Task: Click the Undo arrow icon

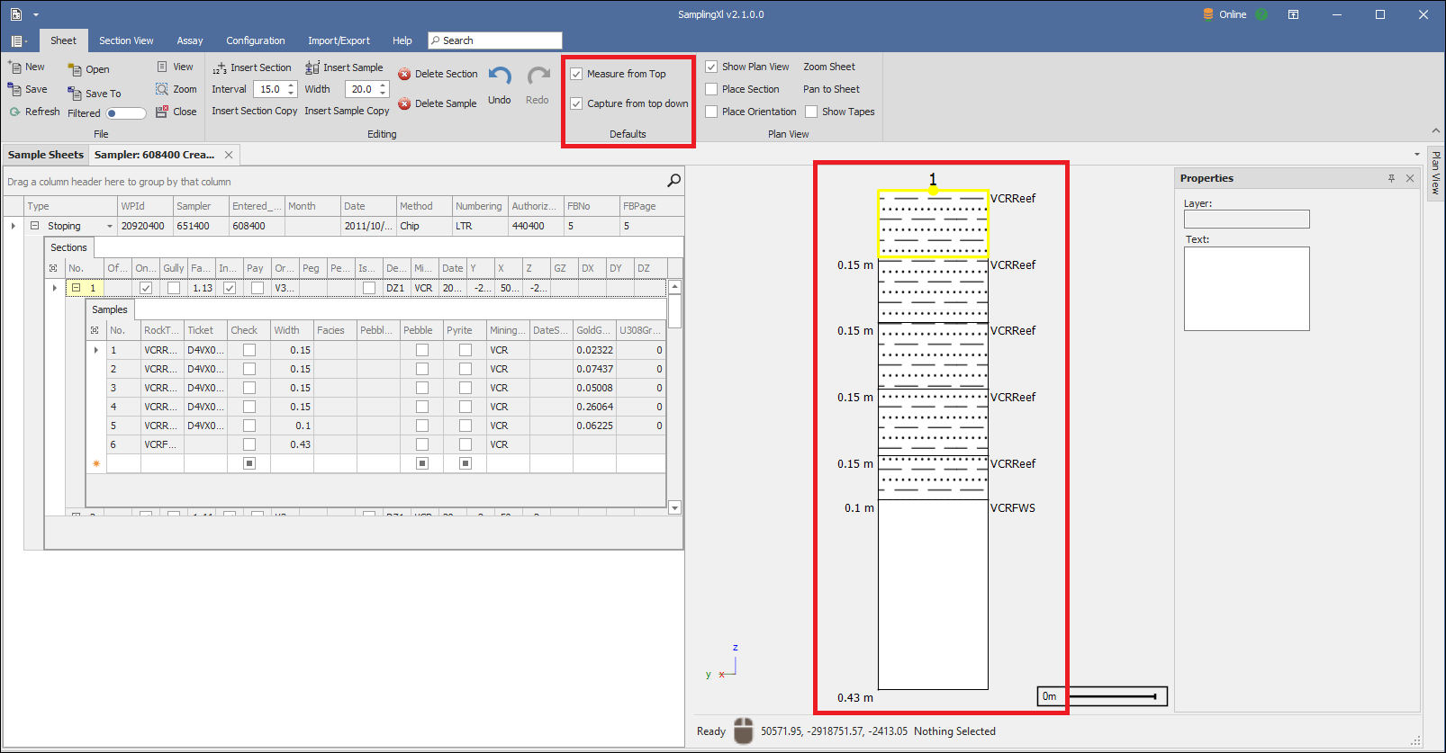Action: [500, 77]
